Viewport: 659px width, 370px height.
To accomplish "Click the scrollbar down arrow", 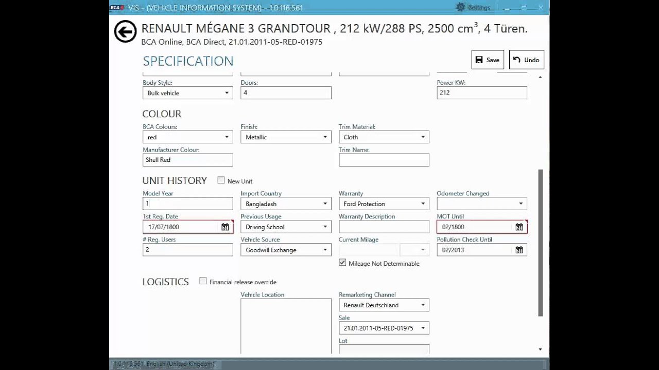I will [x=540, y=349].
